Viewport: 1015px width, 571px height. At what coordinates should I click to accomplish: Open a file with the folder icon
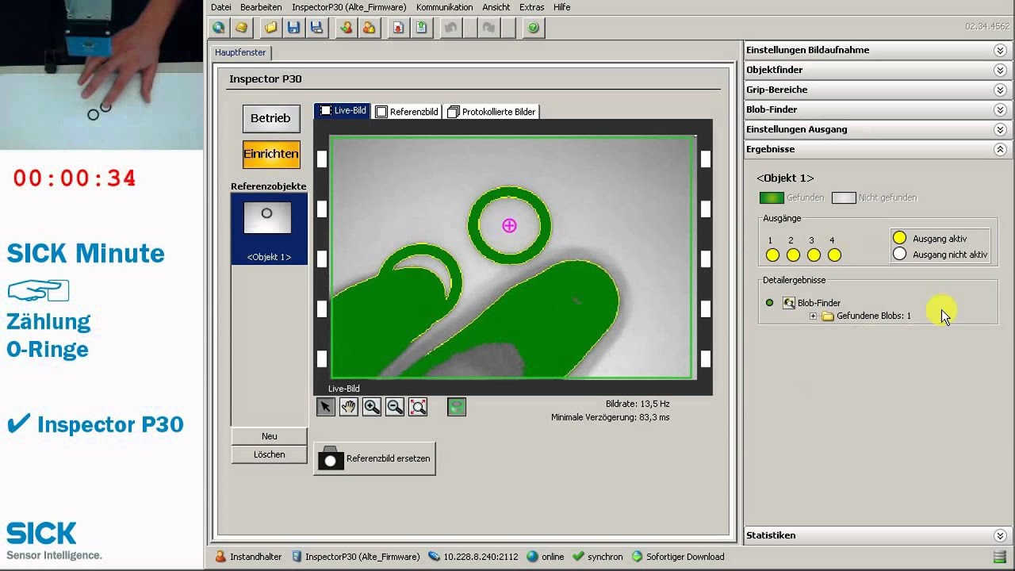tap(271, 28)
